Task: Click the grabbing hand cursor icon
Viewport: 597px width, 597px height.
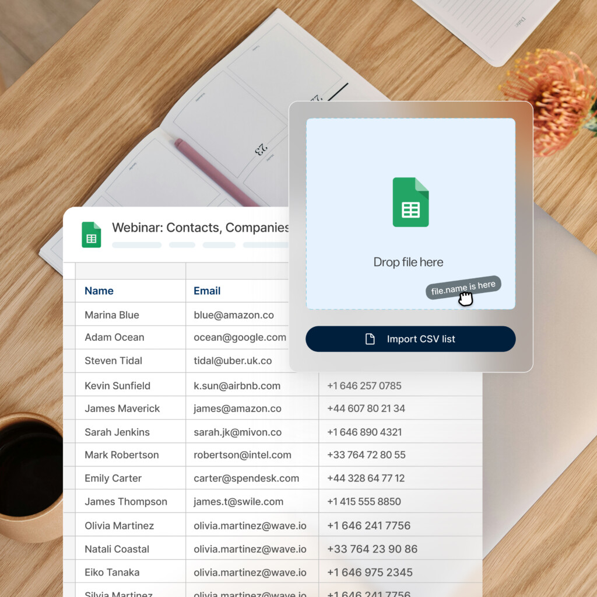Action: point(465,299)
